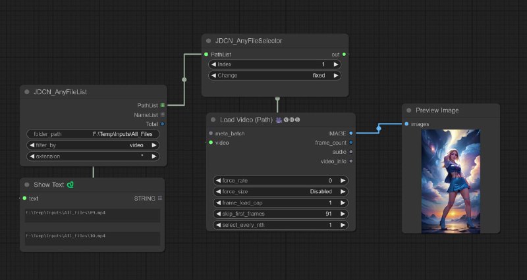Collapse the JDCN_AnyFileSelector node dot
The height and width of the screenshot is (280, 527).
(x=209, y=41)
